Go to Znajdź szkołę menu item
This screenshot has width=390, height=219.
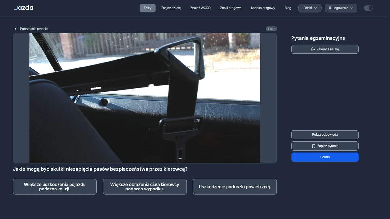(x=171, y=8)
